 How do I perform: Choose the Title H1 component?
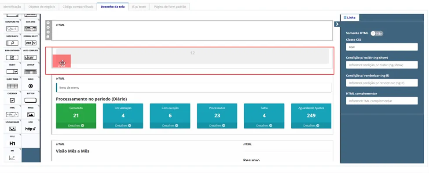click(12, 141)
